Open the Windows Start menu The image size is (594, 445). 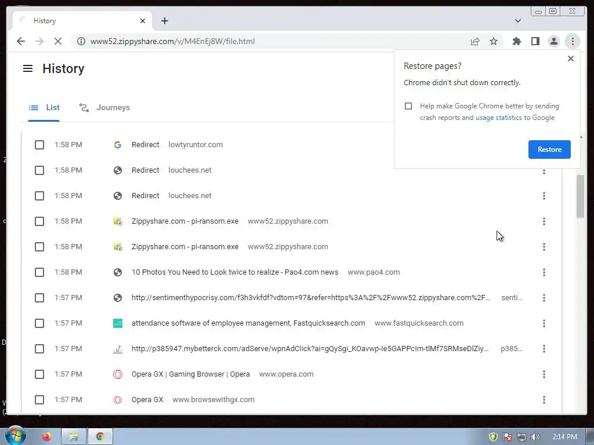click(16, 436)
